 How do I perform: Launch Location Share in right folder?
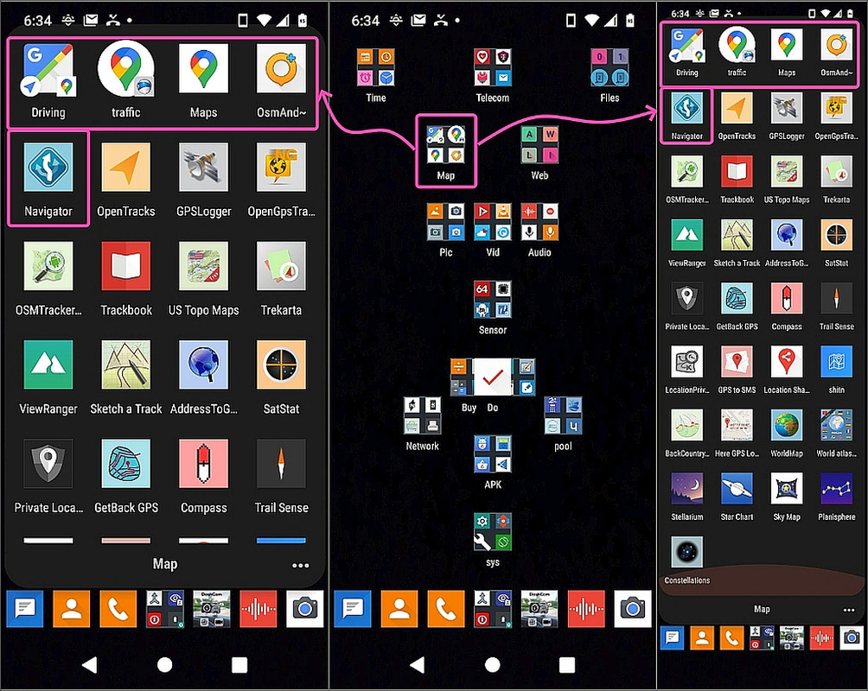point(787,361)
